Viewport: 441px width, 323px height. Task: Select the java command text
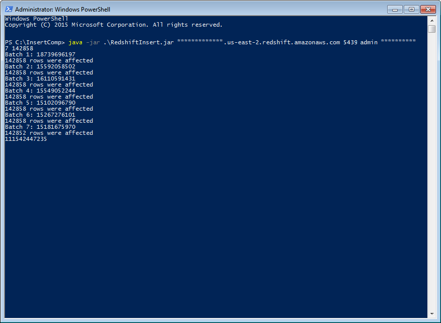75,42
